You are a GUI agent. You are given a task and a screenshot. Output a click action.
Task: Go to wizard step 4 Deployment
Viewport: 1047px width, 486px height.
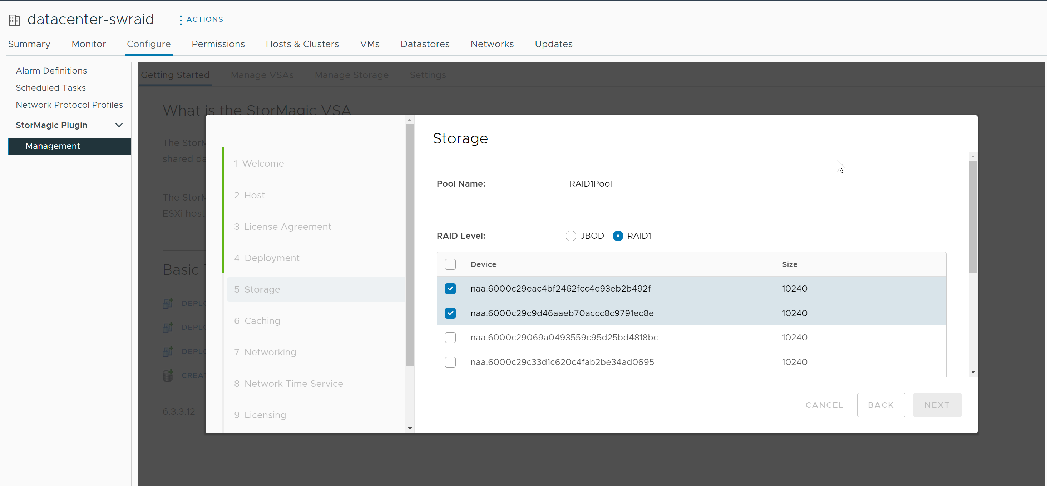(x=267, y=258)
